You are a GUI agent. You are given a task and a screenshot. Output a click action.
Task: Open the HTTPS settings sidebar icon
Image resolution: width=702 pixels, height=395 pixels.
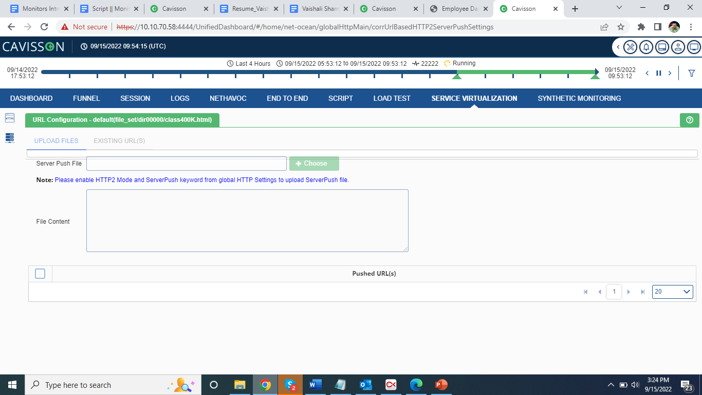pyautogui.click(x=10, y=118)
